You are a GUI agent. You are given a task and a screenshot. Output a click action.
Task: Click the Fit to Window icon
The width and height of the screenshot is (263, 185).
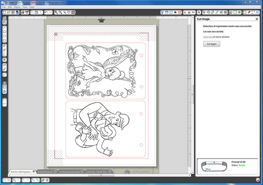click(73, 12)
